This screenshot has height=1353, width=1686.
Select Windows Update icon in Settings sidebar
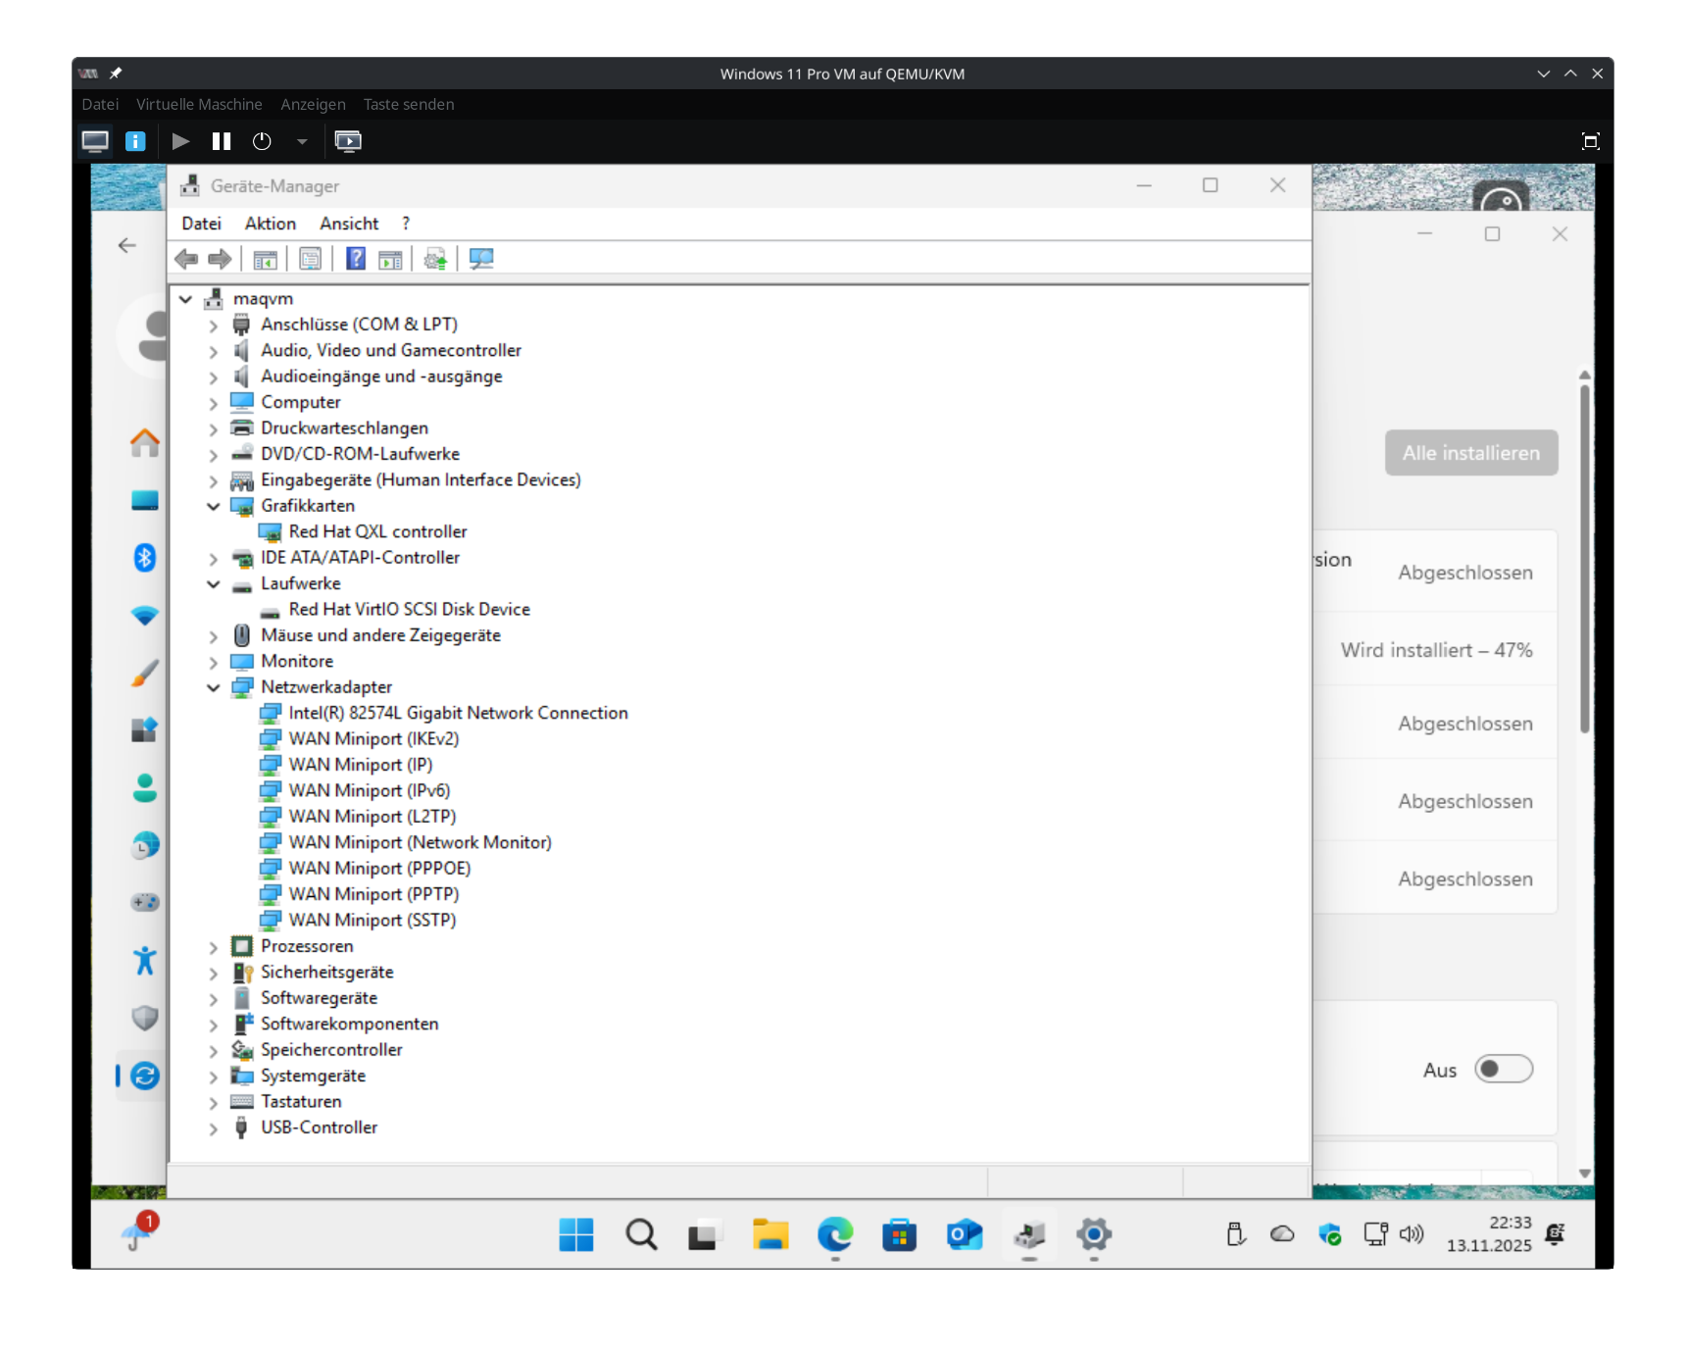click(145, 1076)
